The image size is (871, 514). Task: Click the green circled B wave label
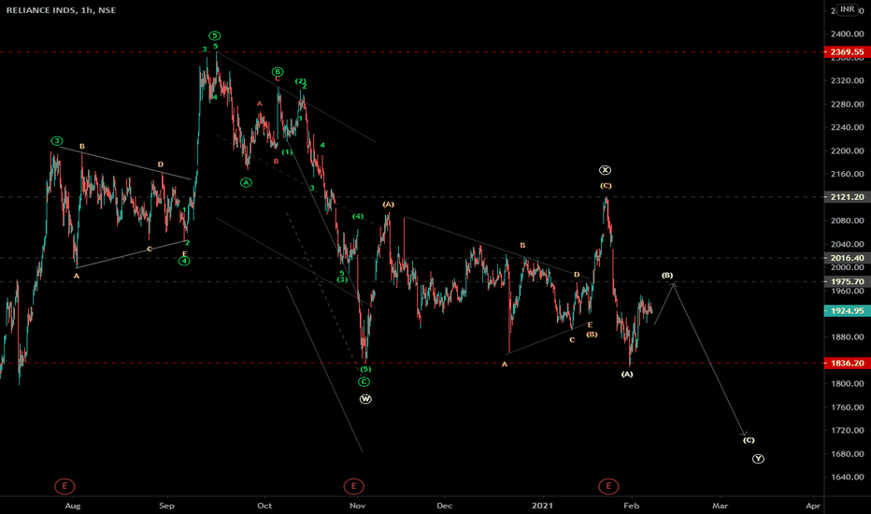pos(278,72)
